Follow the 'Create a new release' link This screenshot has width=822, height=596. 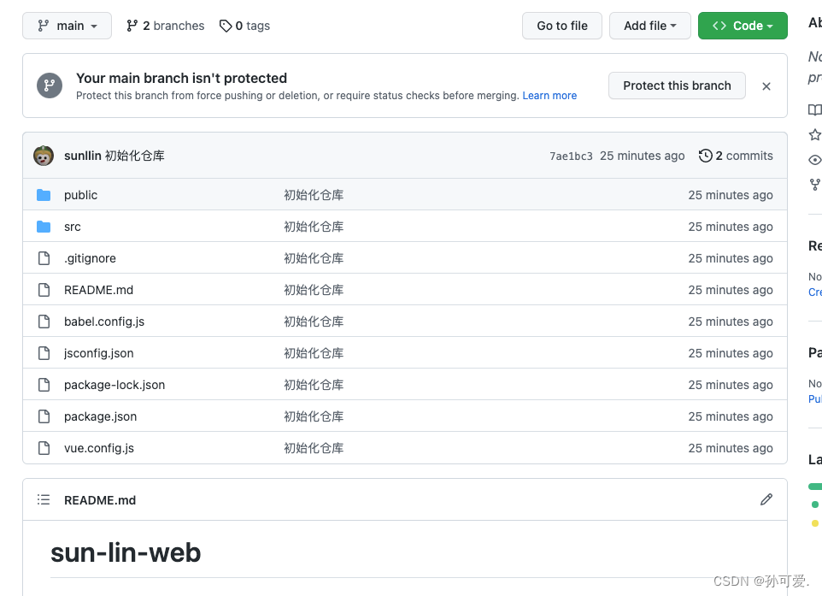(x=814, y=292)
